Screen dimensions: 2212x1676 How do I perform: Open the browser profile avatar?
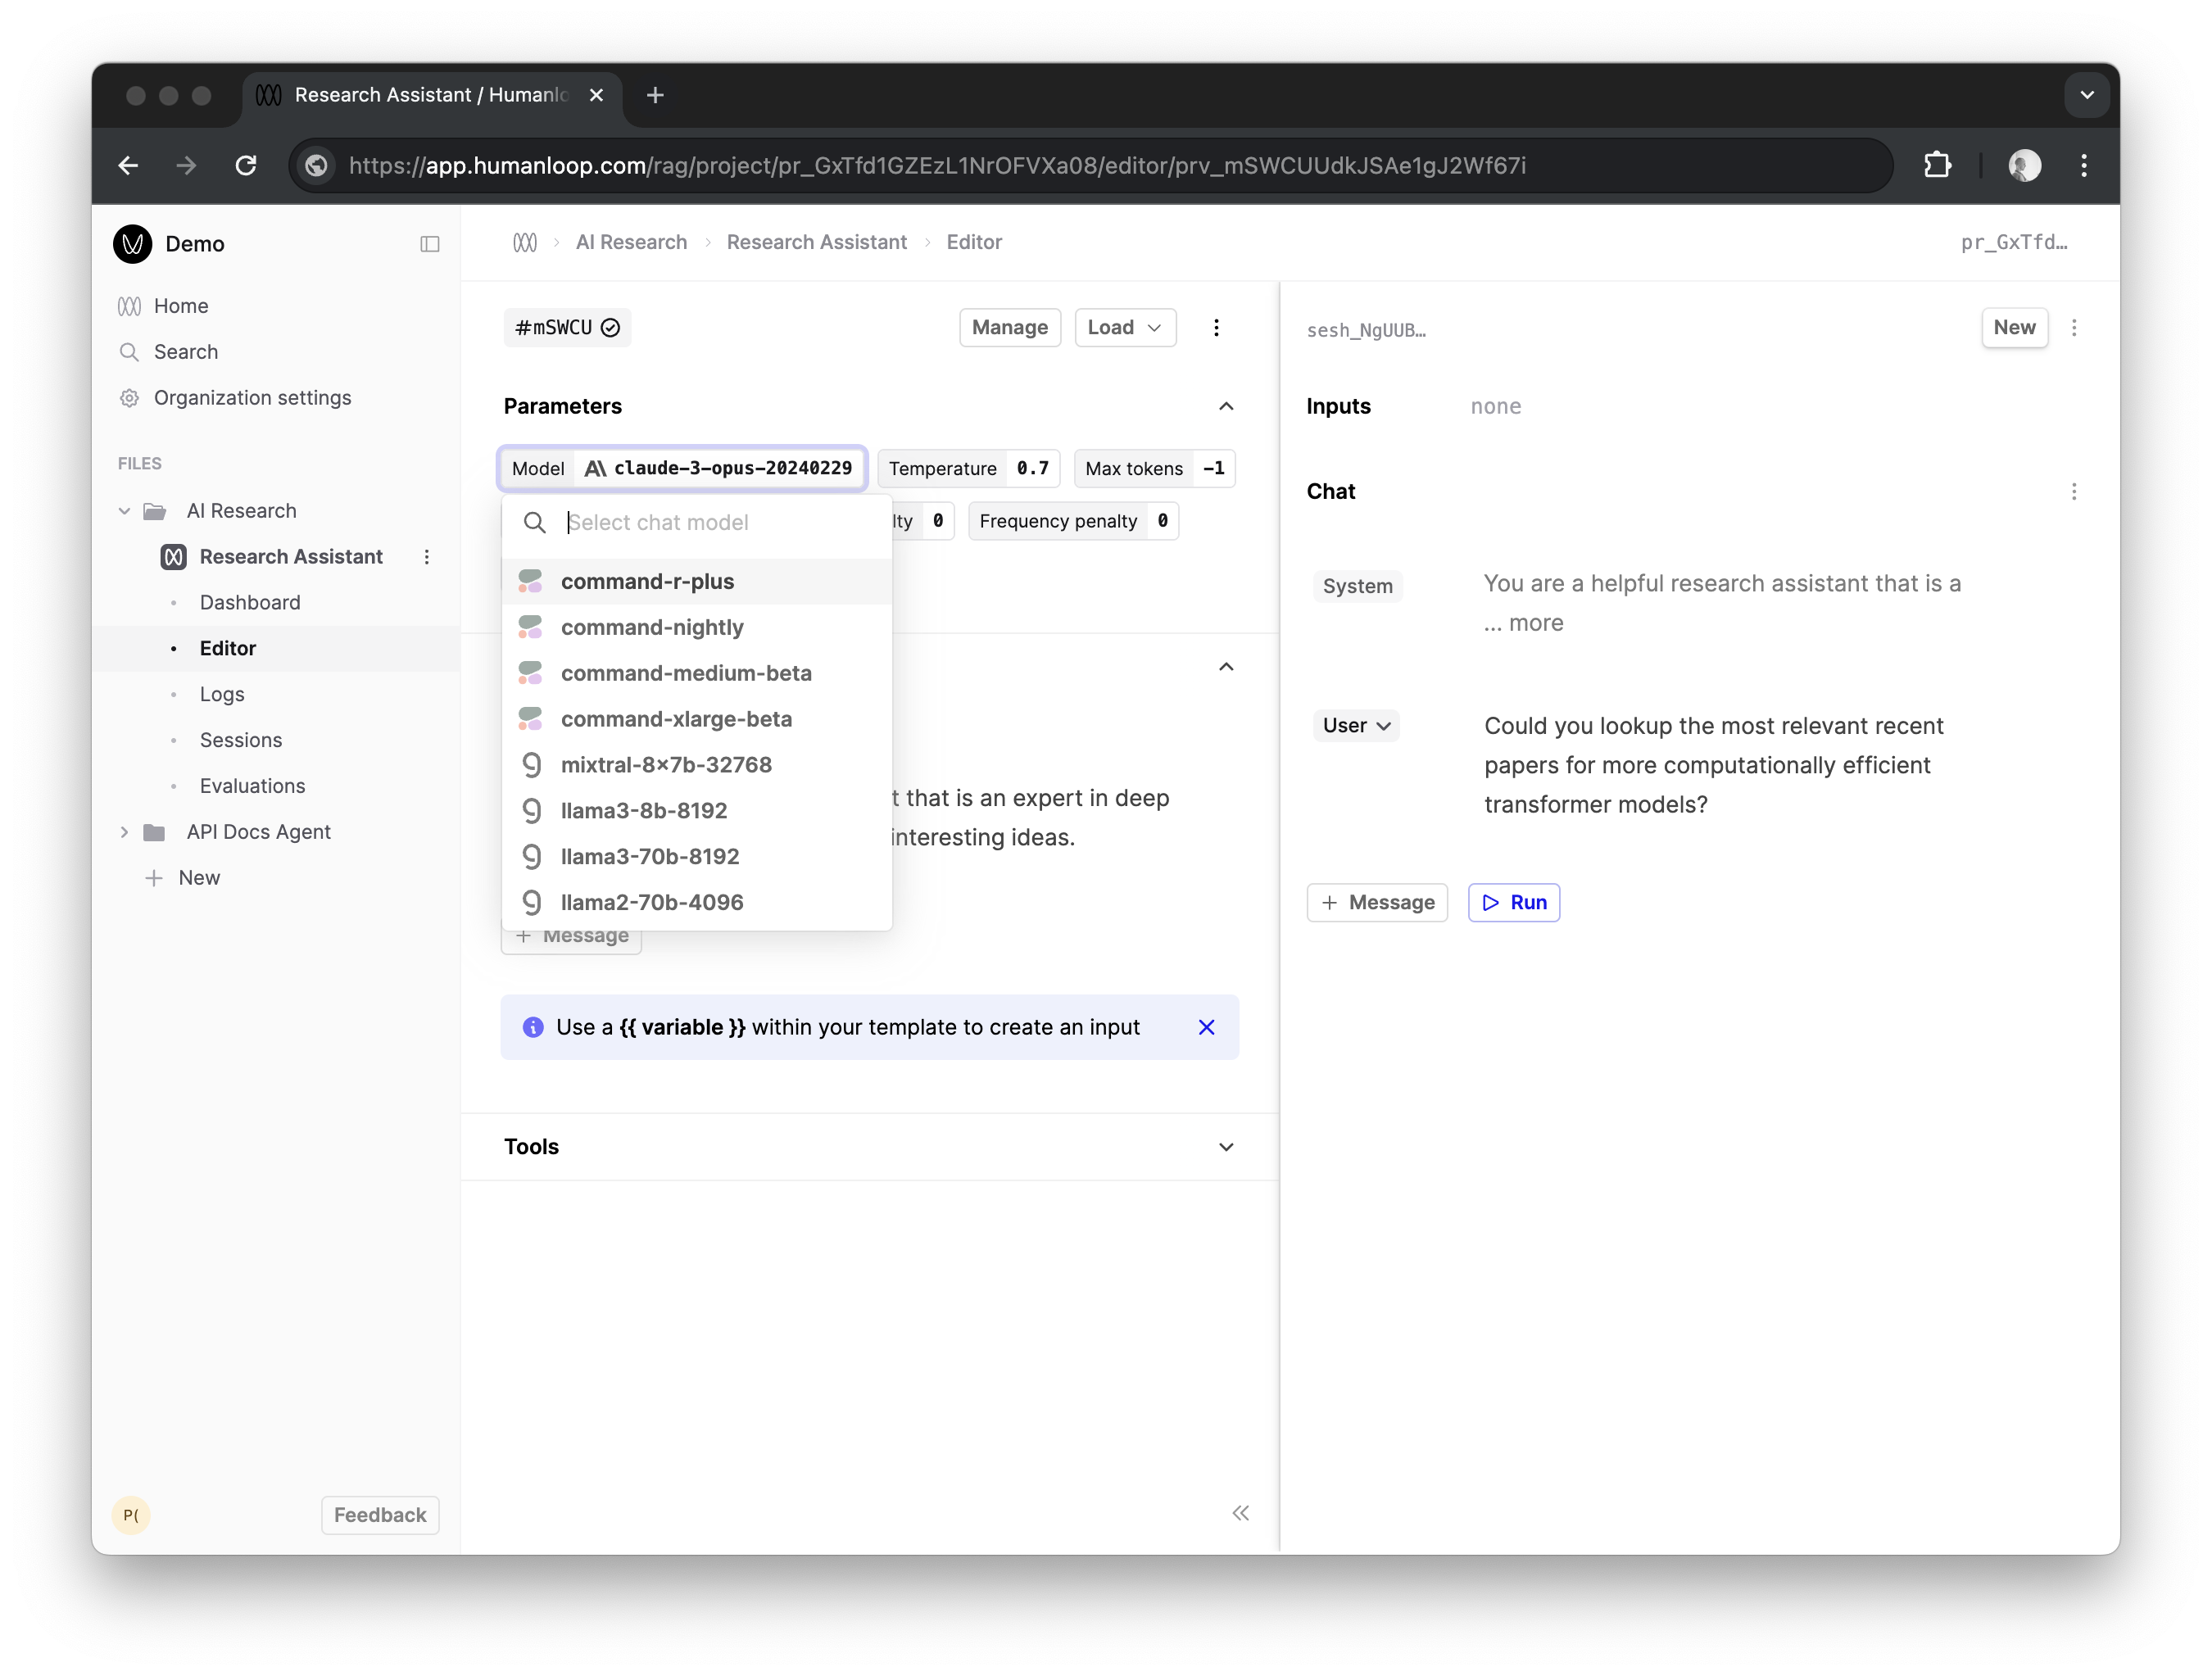click(x=2024, y=165)
